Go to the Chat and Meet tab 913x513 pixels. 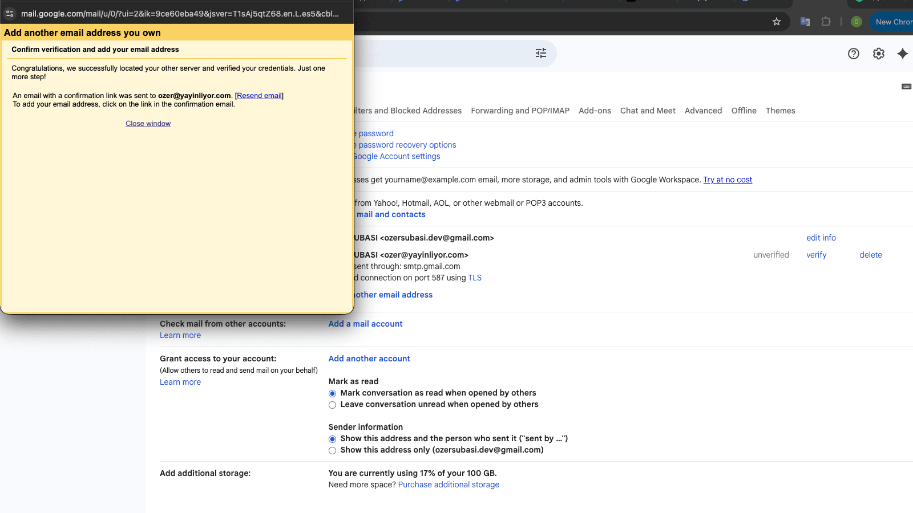point(648,111)
